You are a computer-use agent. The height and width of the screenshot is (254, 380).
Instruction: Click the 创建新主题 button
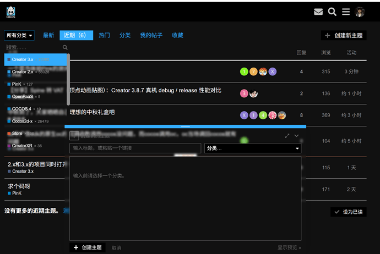coord(344,35)
